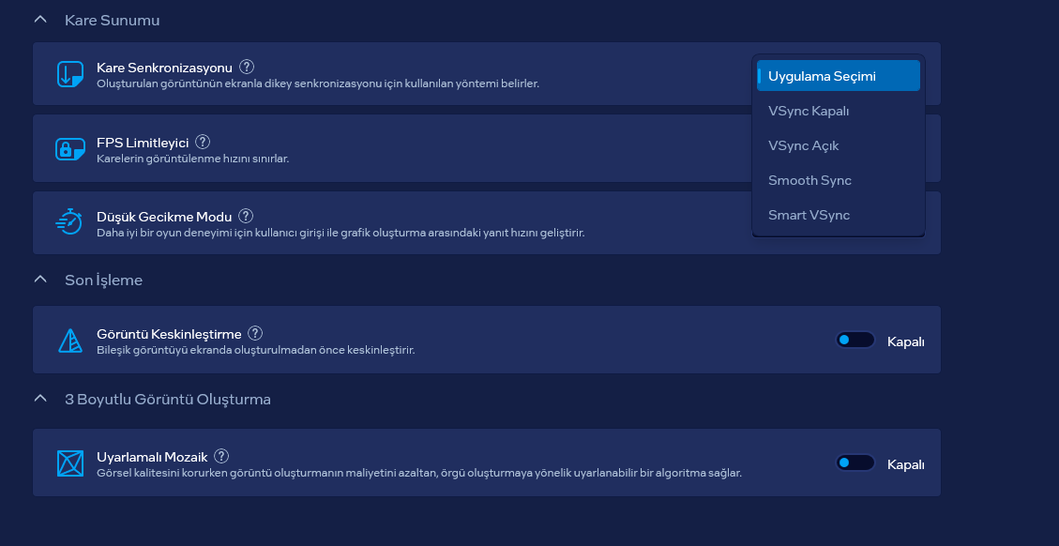Pick Smooth Sync from the list
This screenshot has height=546, width=1059.
point(839,180)
